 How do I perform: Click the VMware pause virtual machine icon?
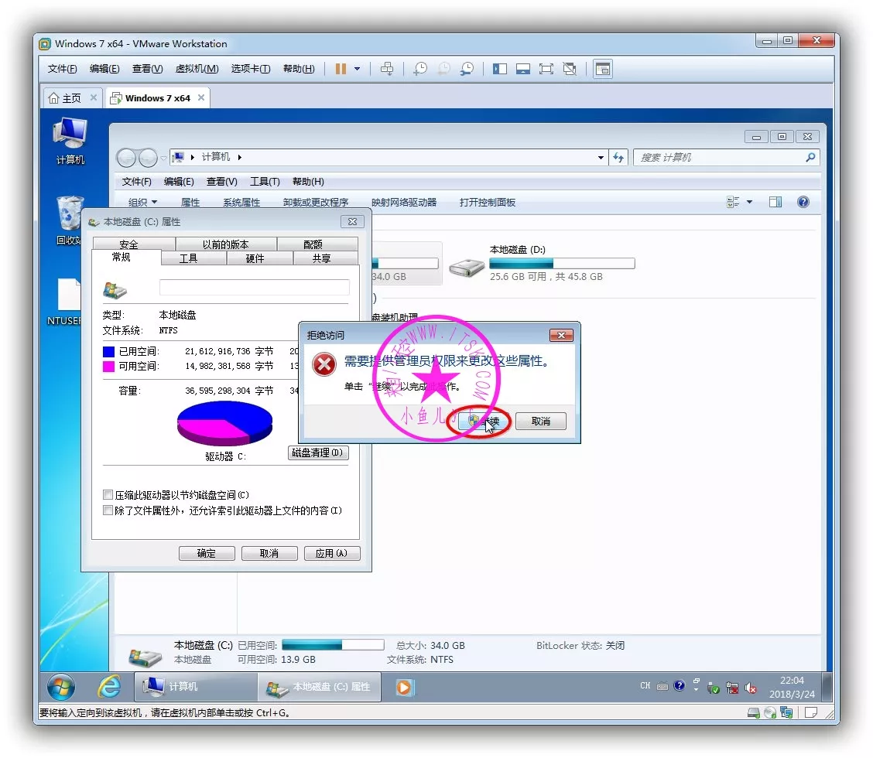[x=341, y=69]
